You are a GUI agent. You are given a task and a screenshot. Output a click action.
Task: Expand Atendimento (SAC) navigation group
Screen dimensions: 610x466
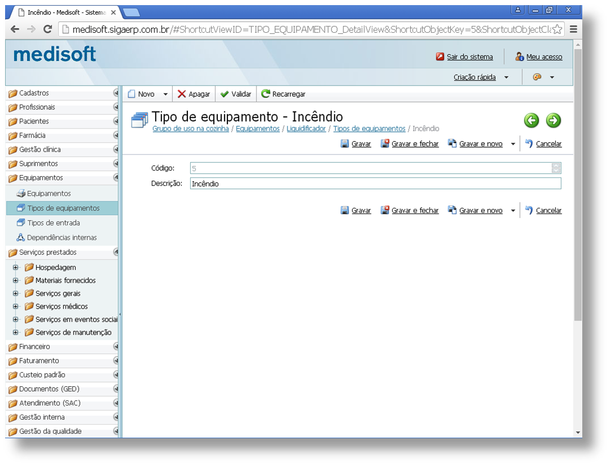click(x=62, y=403)
